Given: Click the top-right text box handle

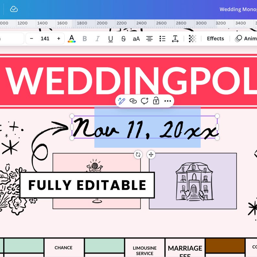Looking at the screenshot, I should (217, 116).
